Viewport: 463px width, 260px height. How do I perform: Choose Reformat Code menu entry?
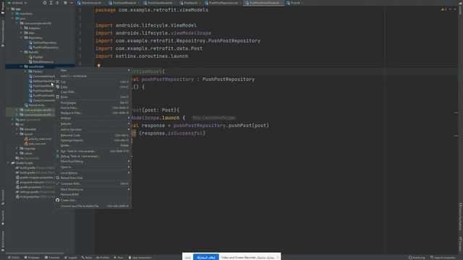(x=93, y=135)
